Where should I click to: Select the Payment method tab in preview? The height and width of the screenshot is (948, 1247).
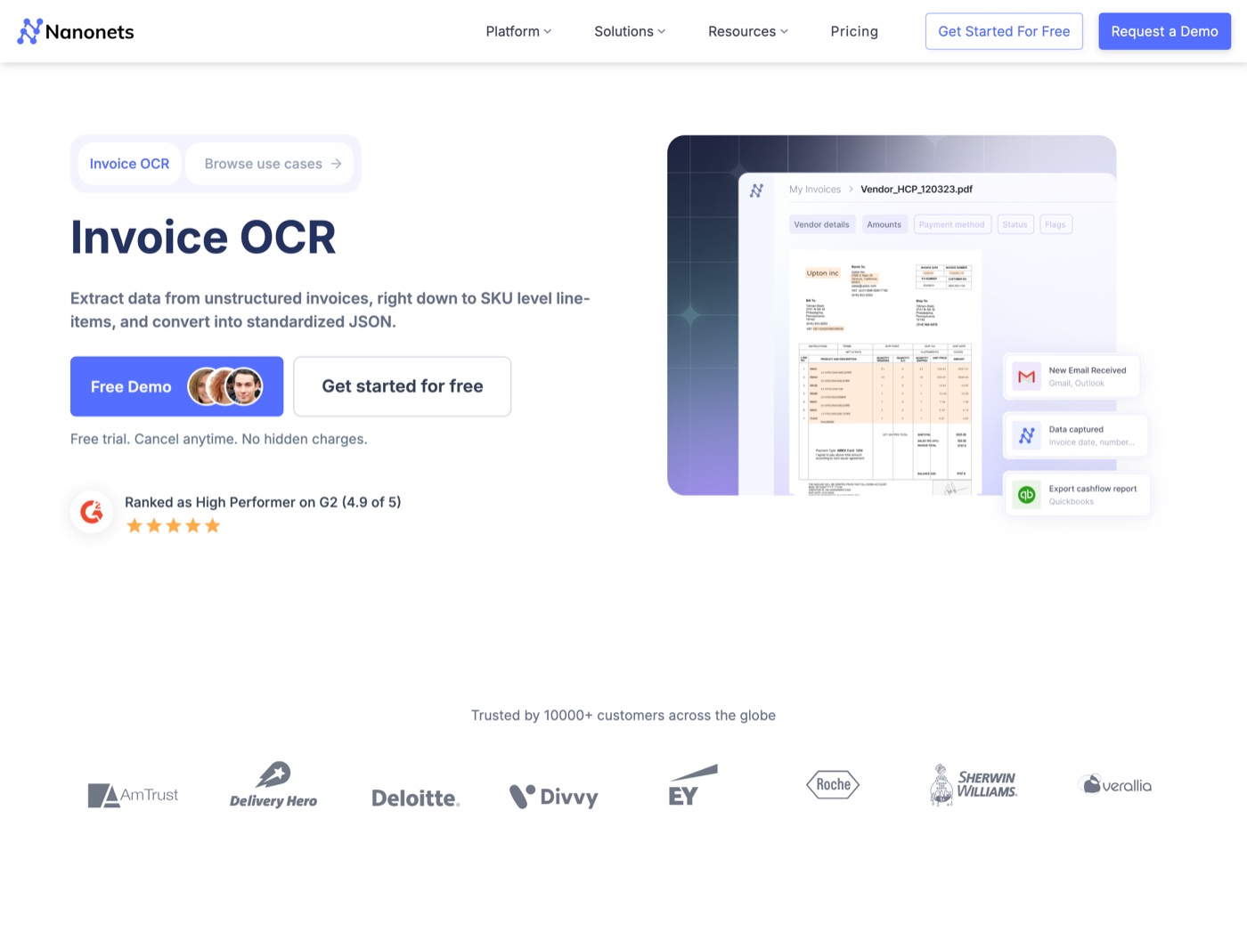[952, 224]
